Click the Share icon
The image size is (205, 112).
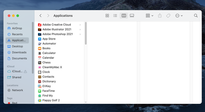(160, 16)
